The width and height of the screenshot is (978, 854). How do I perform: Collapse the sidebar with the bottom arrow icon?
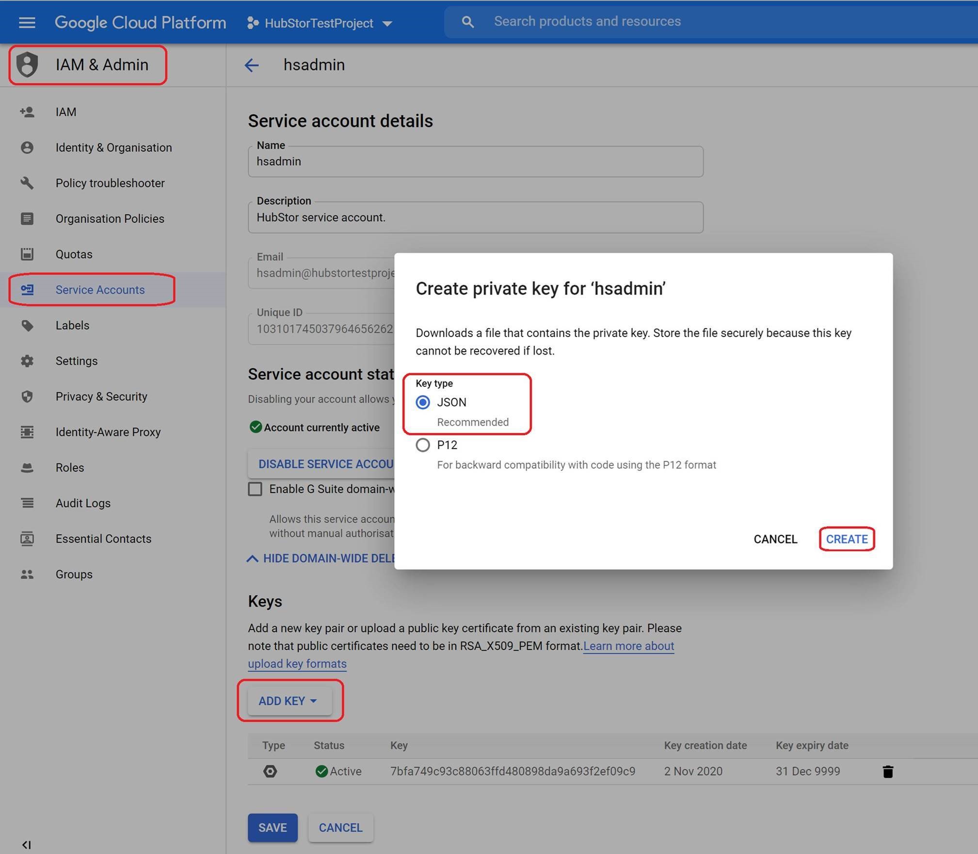[x=26, y=845]
